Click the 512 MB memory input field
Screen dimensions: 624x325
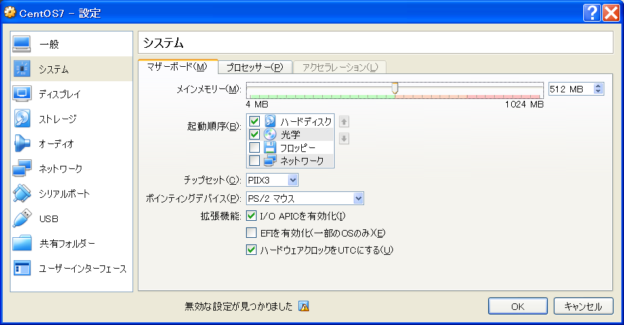pyautogui.click(x=571, y=89)
